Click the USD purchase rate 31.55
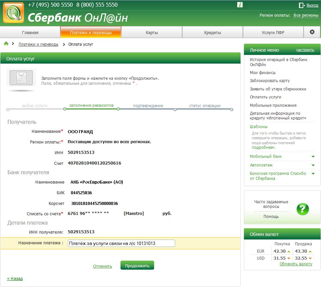The height and width of the screenshot is (287, 321). click(279, 258)
